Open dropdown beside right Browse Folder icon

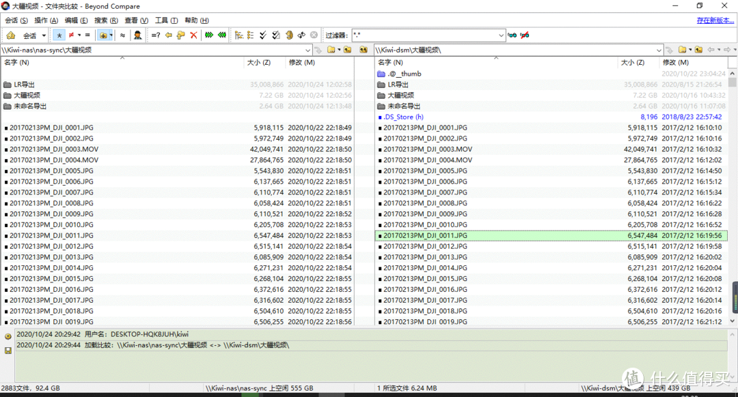[x=690, y=50]
